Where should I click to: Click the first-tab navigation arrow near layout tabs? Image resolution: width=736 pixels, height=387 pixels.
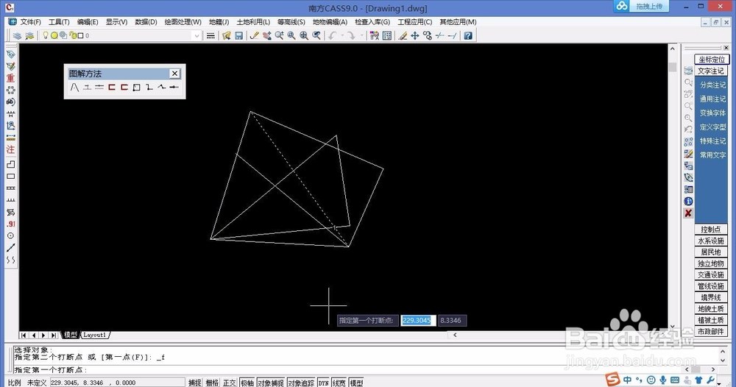click(24, 335)
